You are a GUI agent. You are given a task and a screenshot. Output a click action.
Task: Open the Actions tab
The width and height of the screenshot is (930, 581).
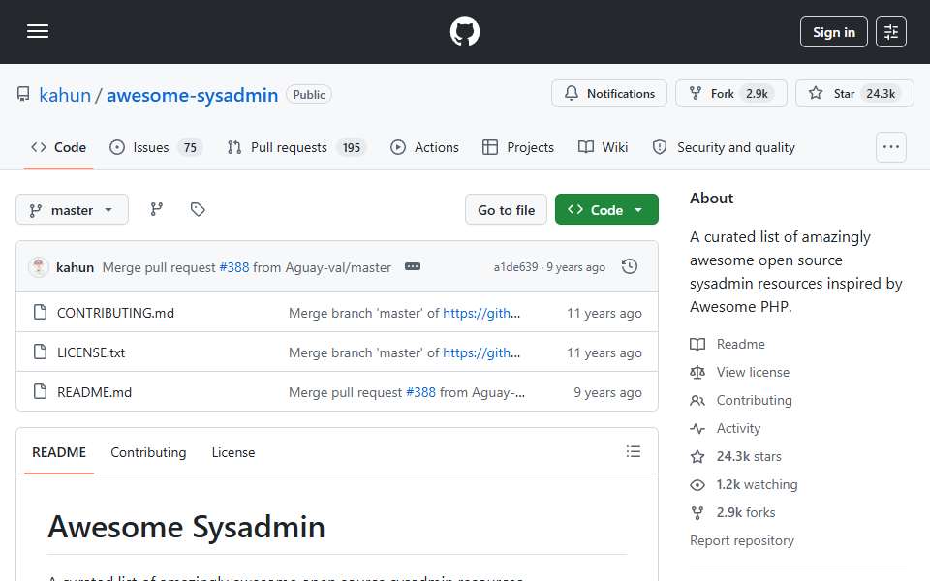tap(424, 147)
